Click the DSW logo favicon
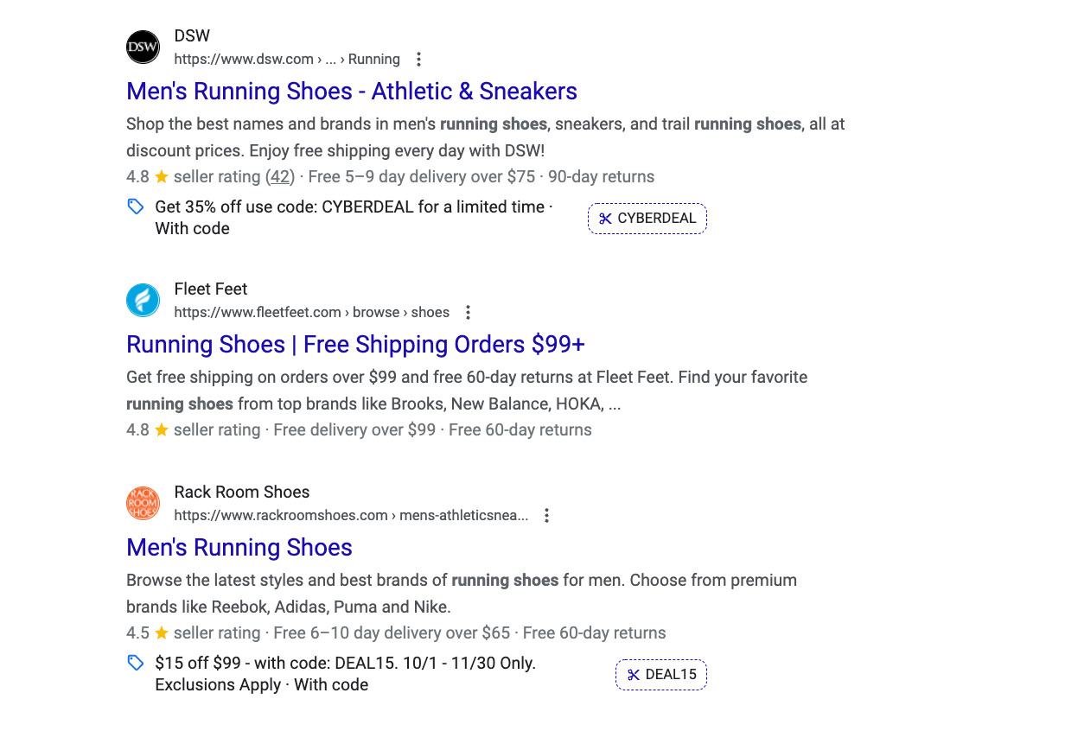The image size is (1065, 731). 143,47
